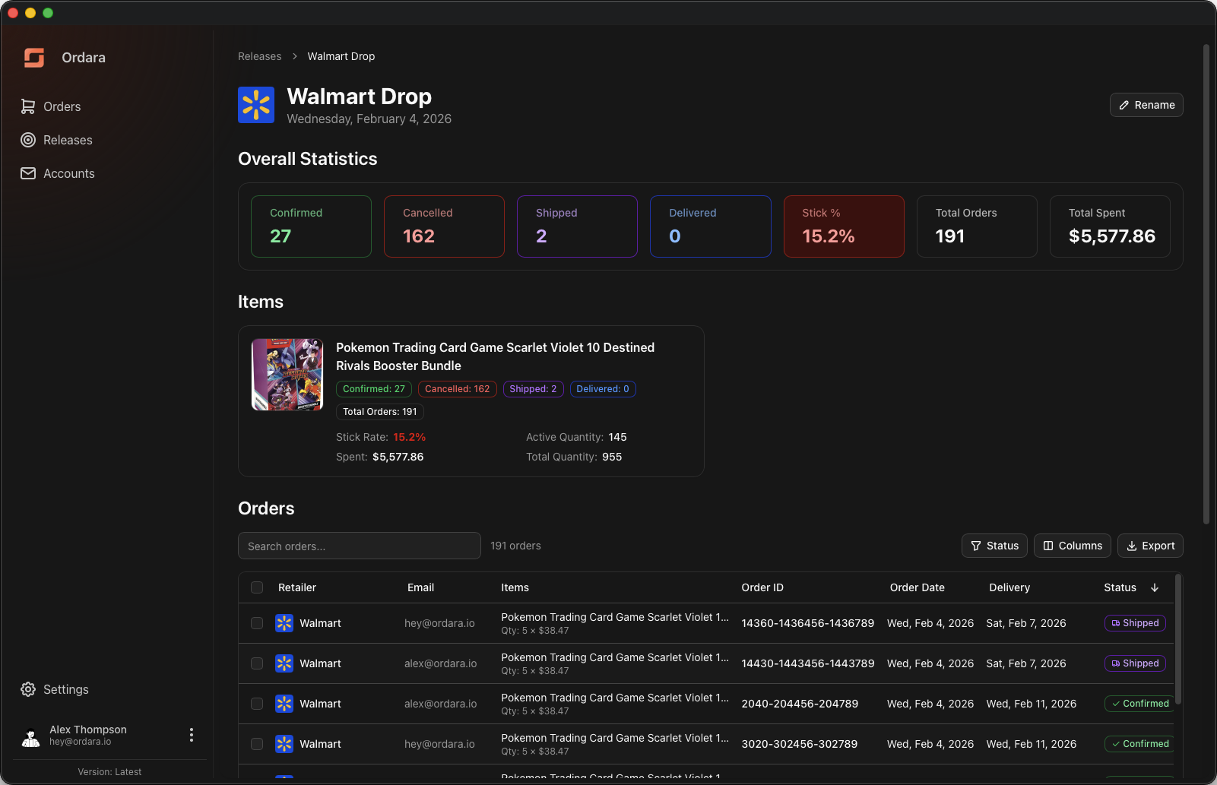Click the item's Shipped: 2 badge
The image size is (1217, 785).
(533, 389)
